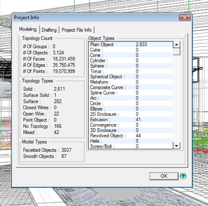Image resolution: width=208 pixels, height=206 pixels.
Task: Click the Surface Solid label
Action: click(x=37, y=95)
